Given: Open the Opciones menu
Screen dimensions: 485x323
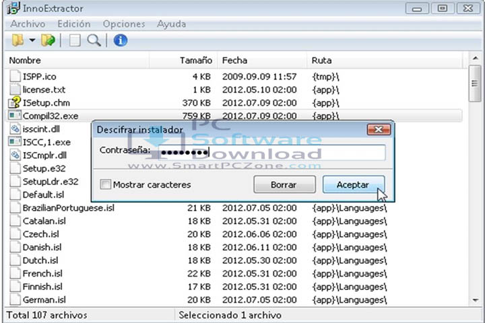Looking at the screenshot, I should coord(124,24).
